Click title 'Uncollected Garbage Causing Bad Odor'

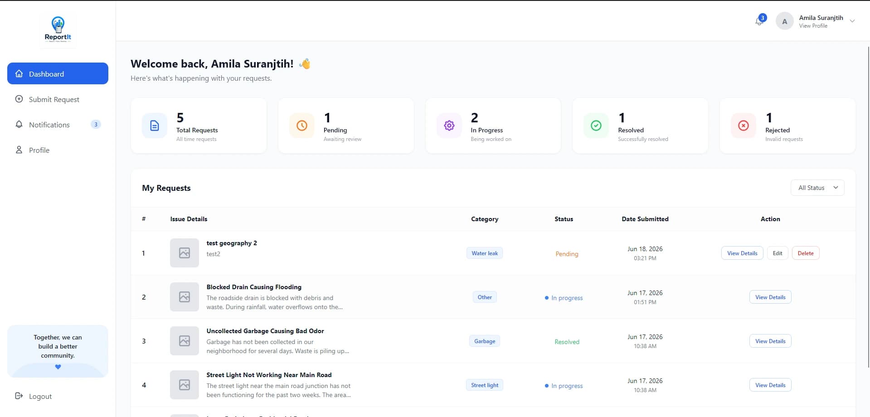click(265, 331)
